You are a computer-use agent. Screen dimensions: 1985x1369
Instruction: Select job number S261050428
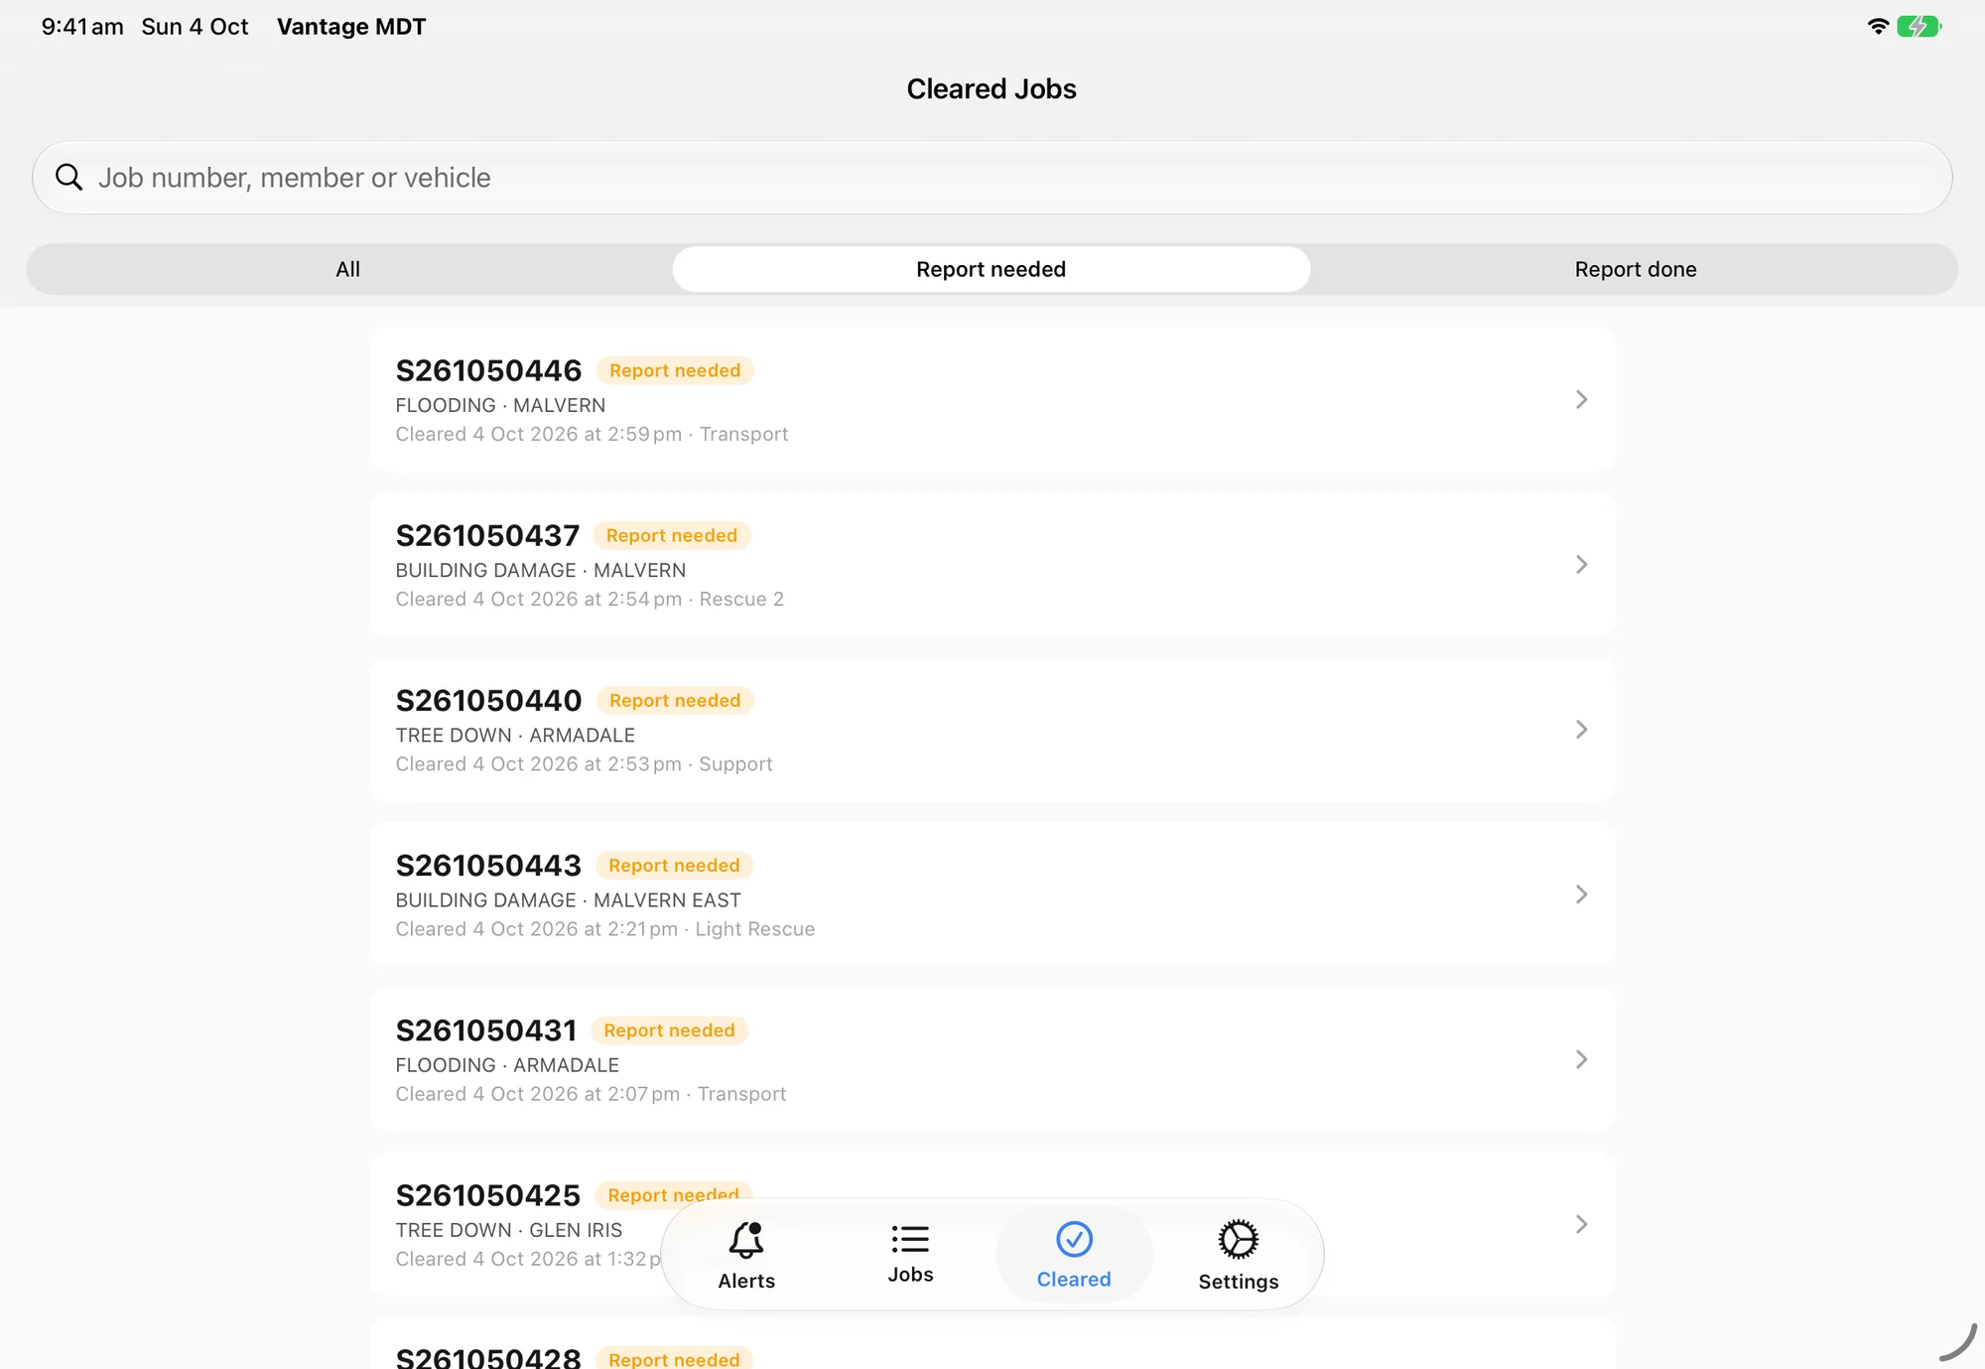[x=488, y=1357]
